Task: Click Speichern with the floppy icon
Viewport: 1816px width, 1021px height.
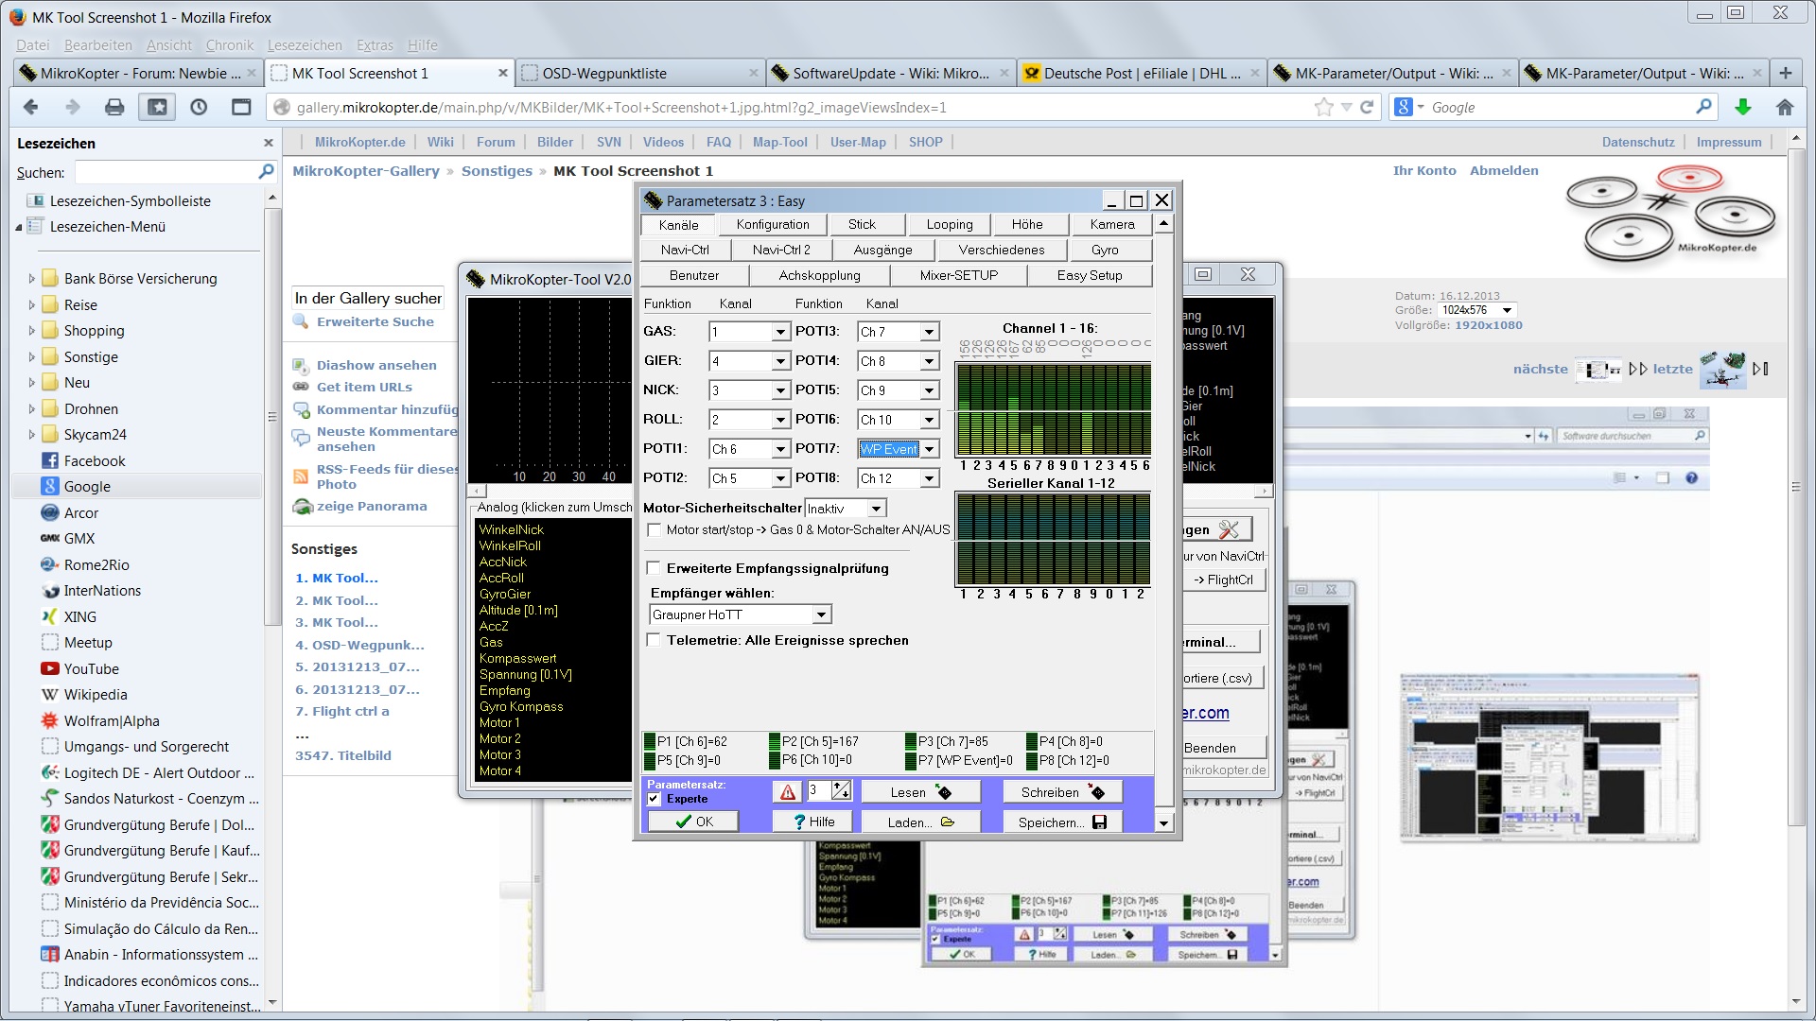Action: pos(1062,822)
